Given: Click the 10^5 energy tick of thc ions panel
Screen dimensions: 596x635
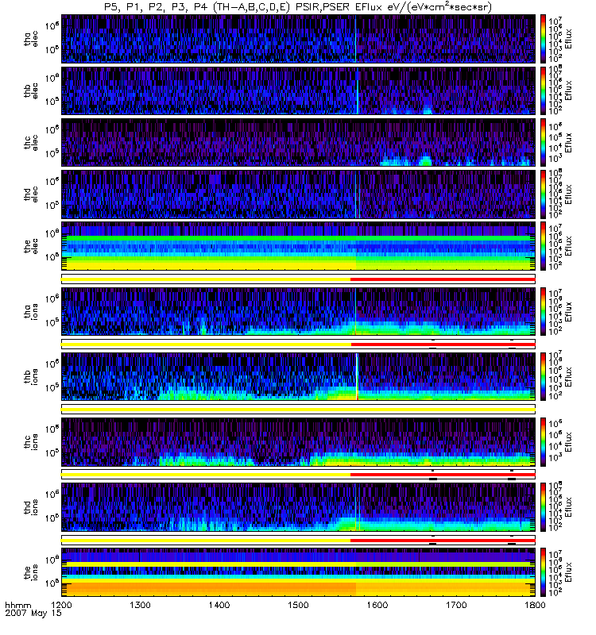Looking at the screenshot, I should (x=52, y=453).
